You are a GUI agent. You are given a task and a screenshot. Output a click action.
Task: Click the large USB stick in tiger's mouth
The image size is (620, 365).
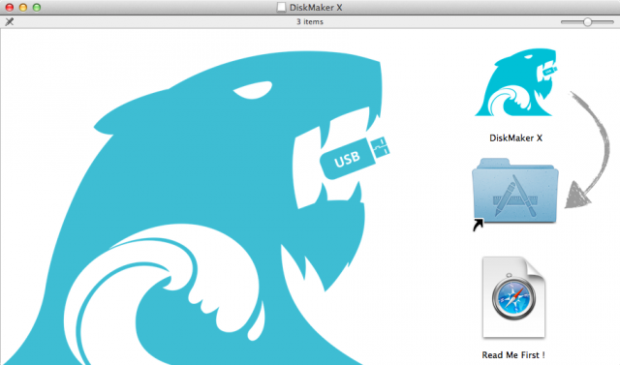pyautogui.click(x=355, y=157)
